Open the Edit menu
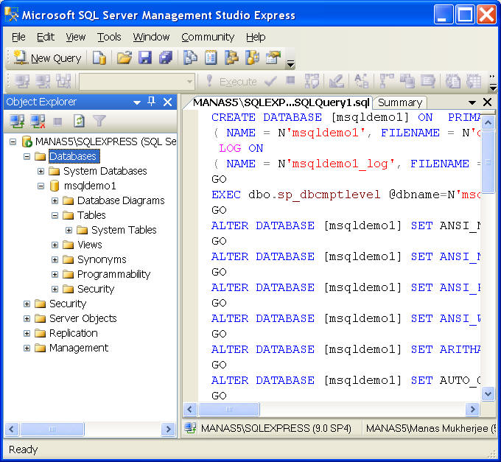This screenshot has height=462, width=501. (x=46, y=37)
